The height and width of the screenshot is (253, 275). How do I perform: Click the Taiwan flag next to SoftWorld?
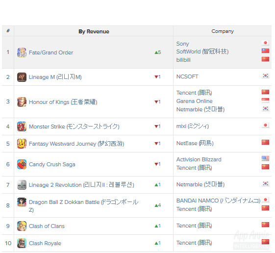pos(265,51)
